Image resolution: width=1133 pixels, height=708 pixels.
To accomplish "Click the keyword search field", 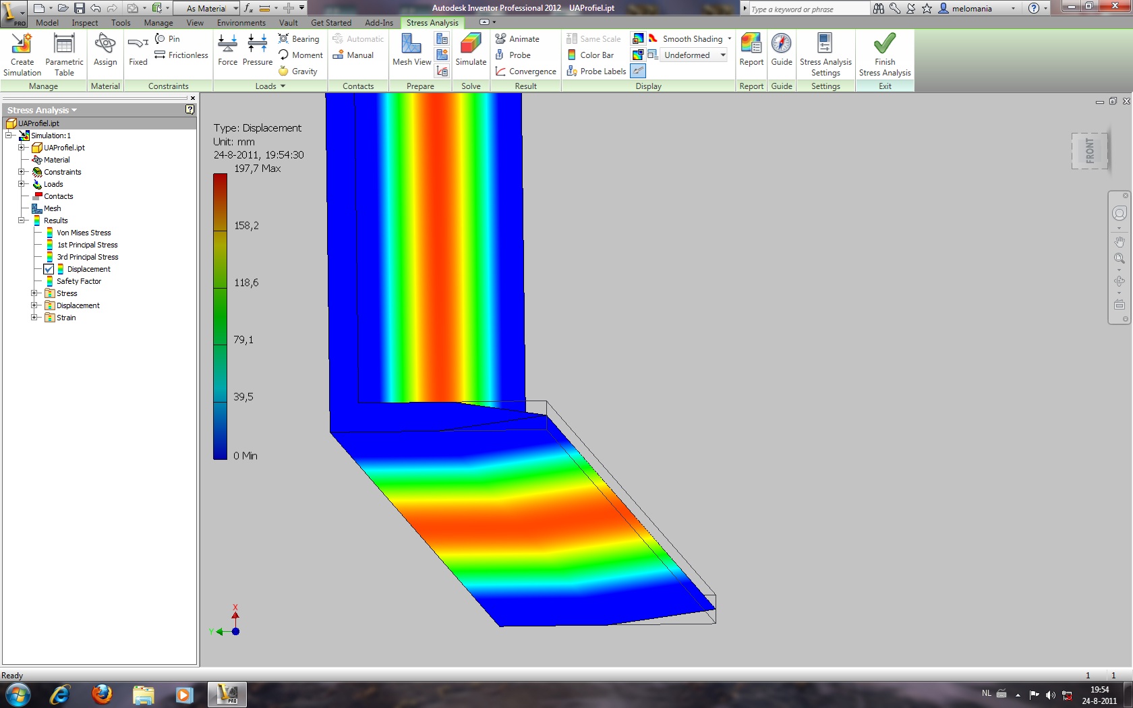I will tap(809, 9).
